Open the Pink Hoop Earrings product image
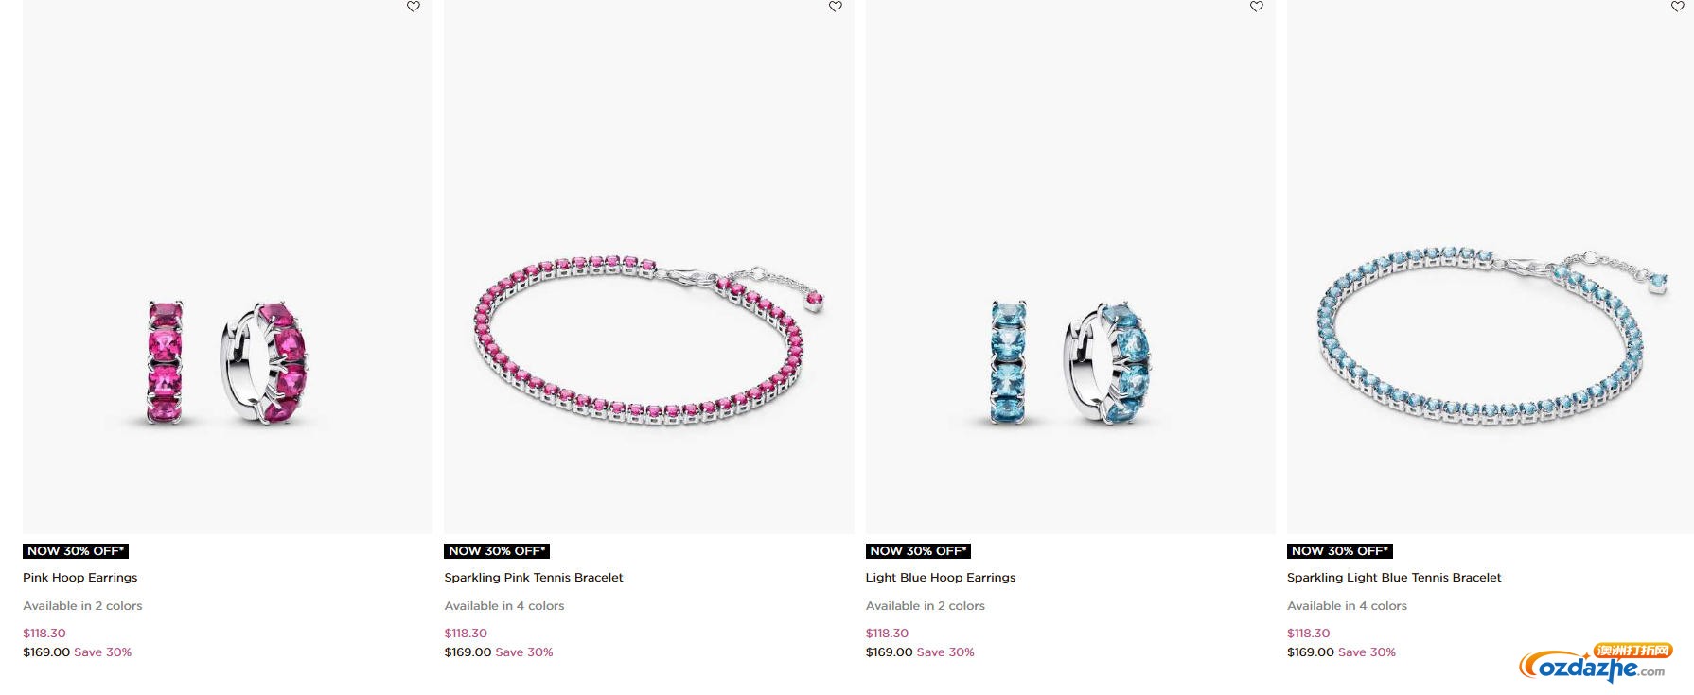The image size is (1694, 695). point(227,267)
